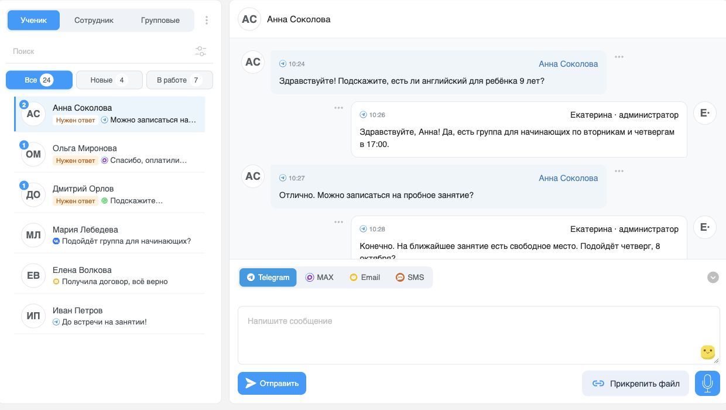Screen dimensions: 726x410
Task: Click the emoji picker smiley icon
Action: [708, 352]
